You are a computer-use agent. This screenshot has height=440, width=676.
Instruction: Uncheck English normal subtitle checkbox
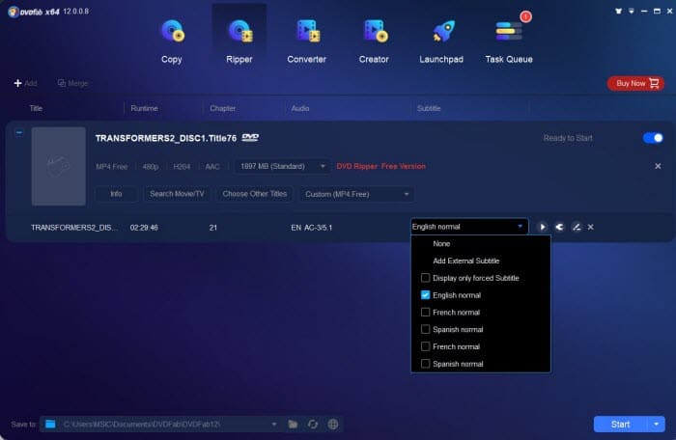(425, 295)
